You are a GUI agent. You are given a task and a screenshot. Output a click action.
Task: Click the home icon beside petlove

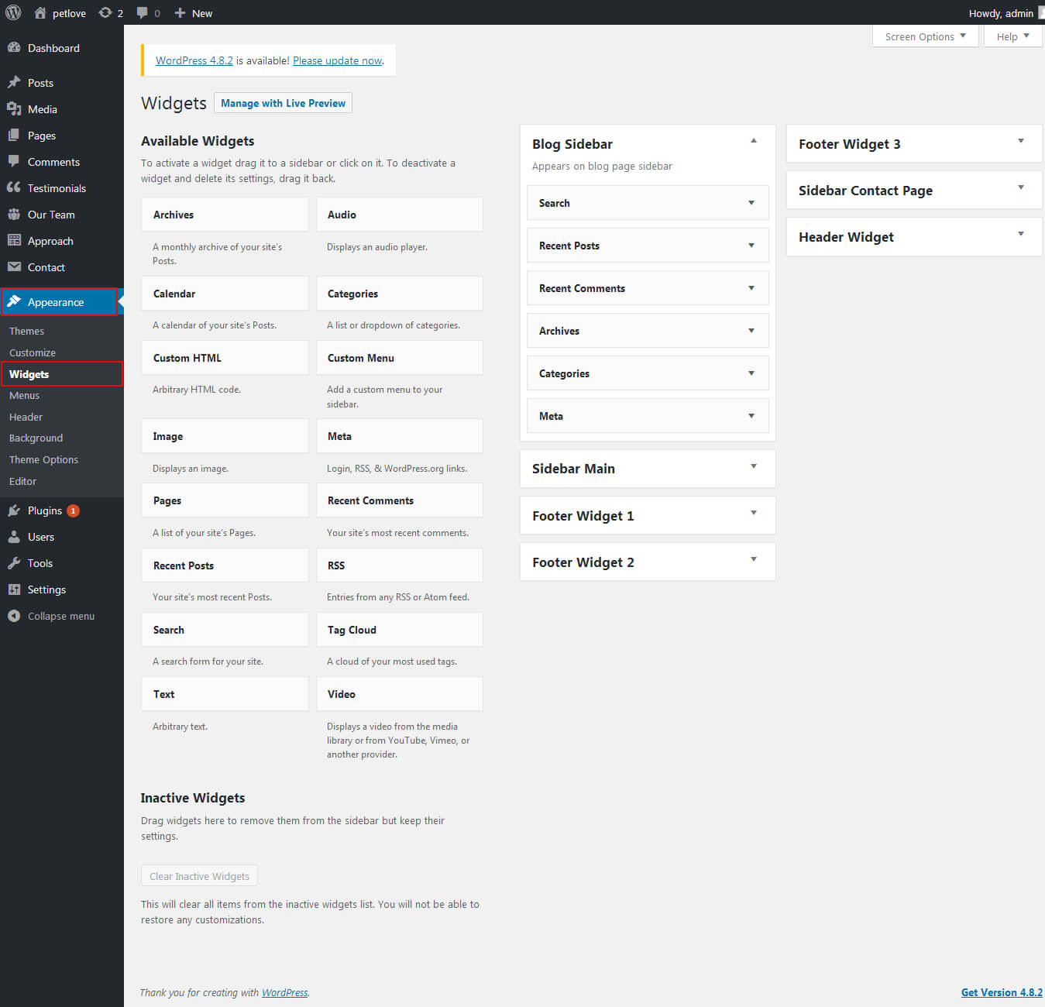pos(40,12)
